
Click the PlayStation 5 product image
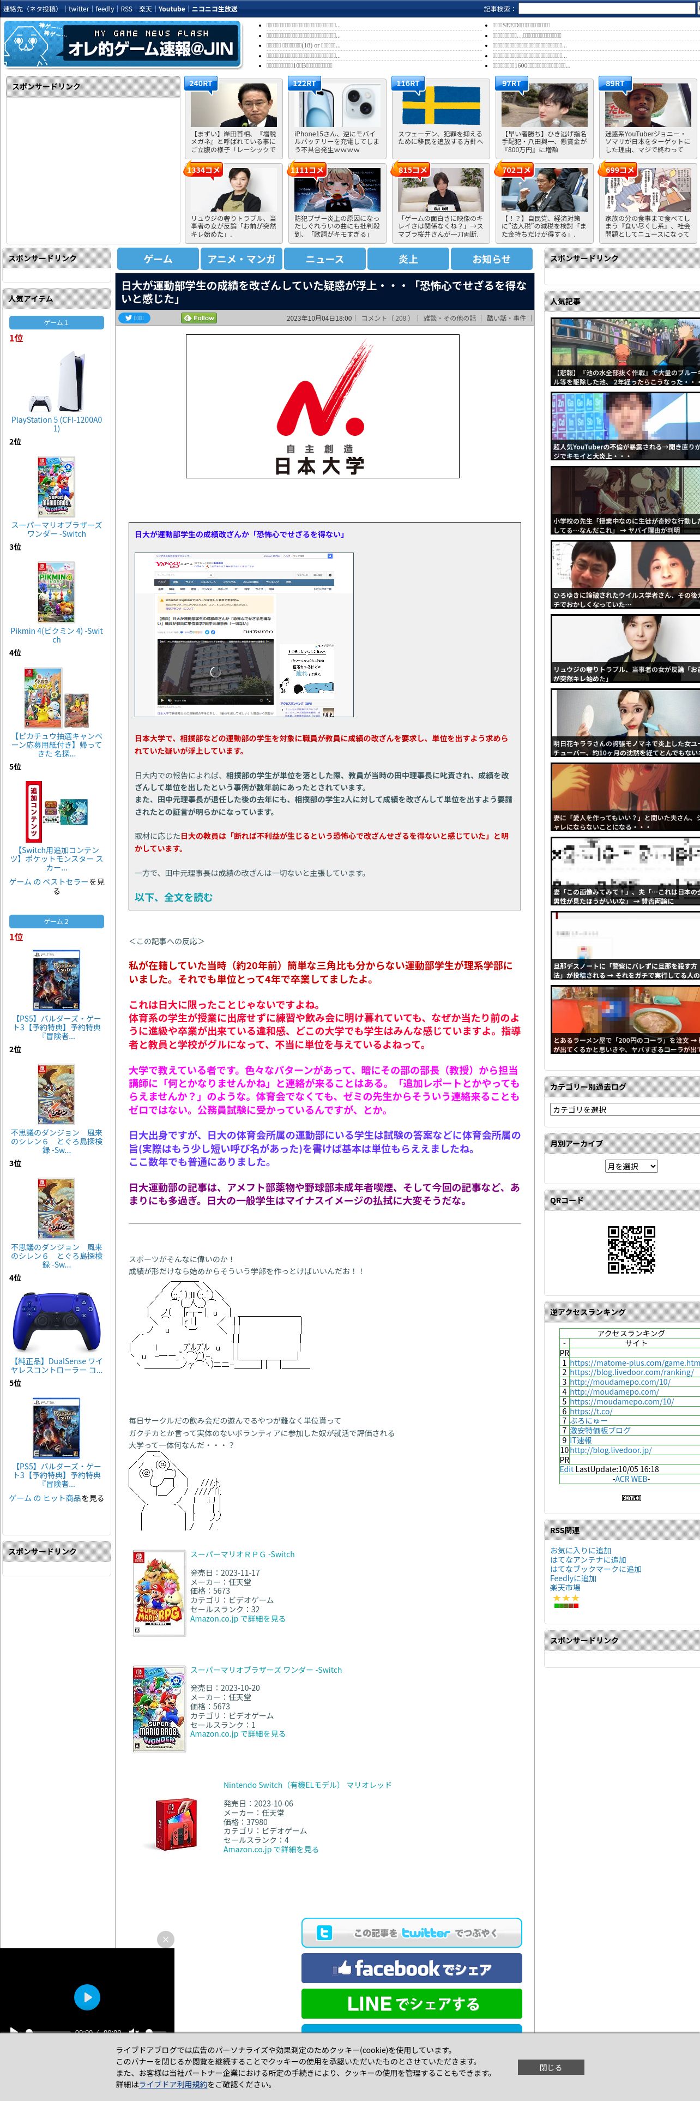(57, 381)
